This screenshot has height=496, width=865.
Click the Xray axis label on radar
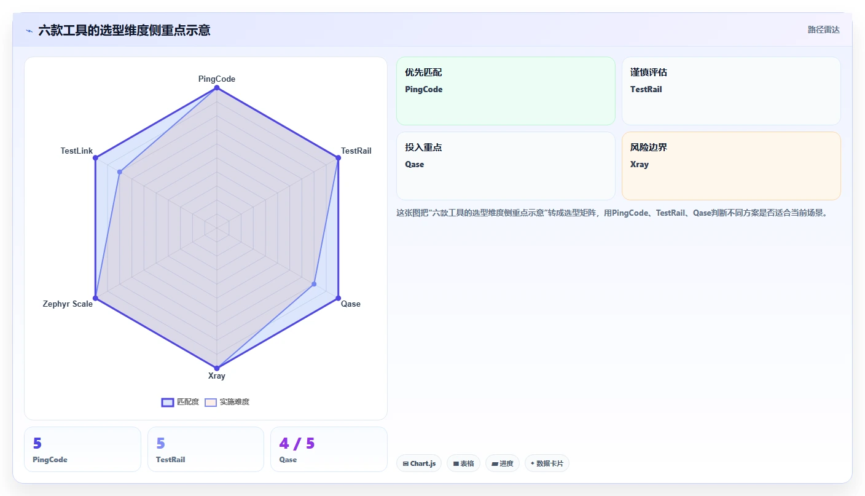coord(217,376)
